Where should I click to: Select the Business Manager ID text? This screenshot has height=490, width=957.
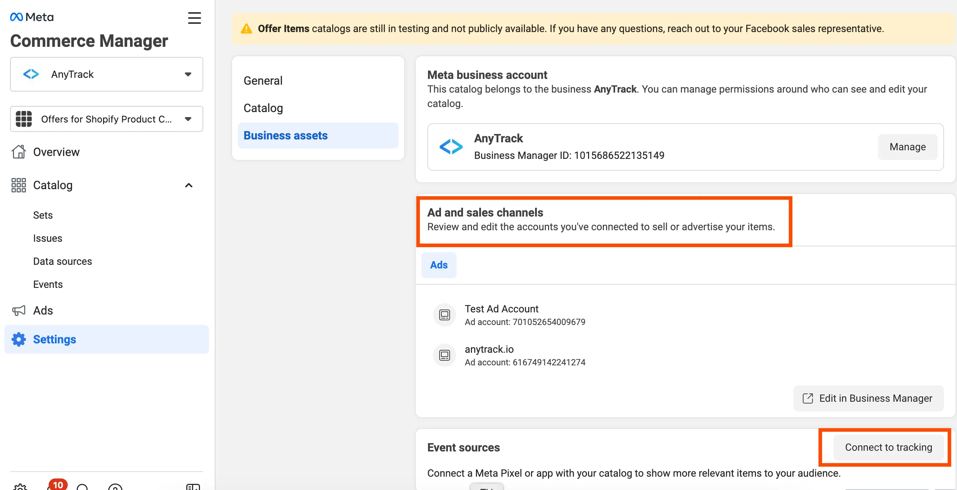point(569,155)
